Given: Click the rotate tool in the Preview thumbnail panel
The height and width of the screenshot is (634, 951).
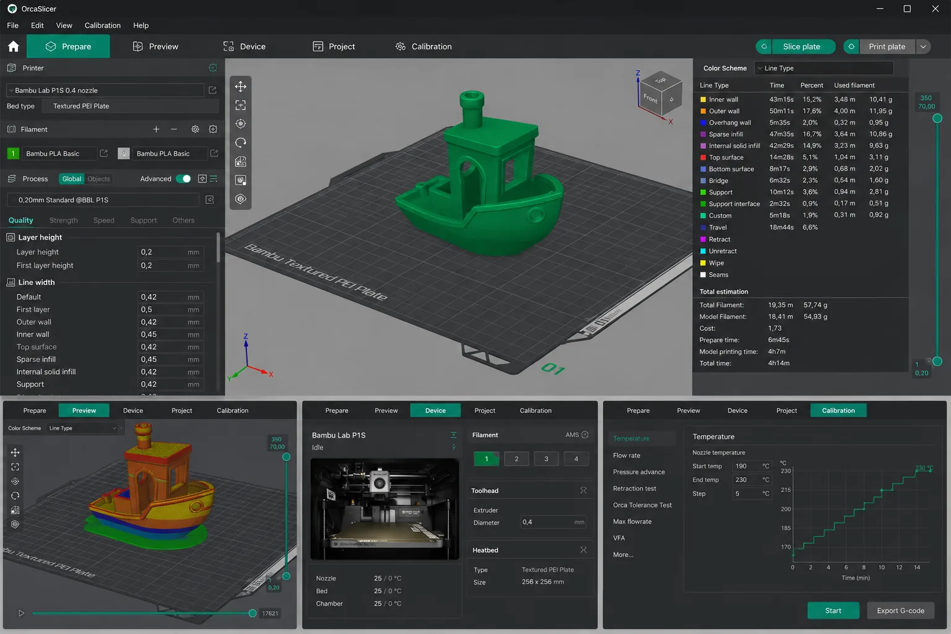Looking at the screenshot, I should pos(15,496).
